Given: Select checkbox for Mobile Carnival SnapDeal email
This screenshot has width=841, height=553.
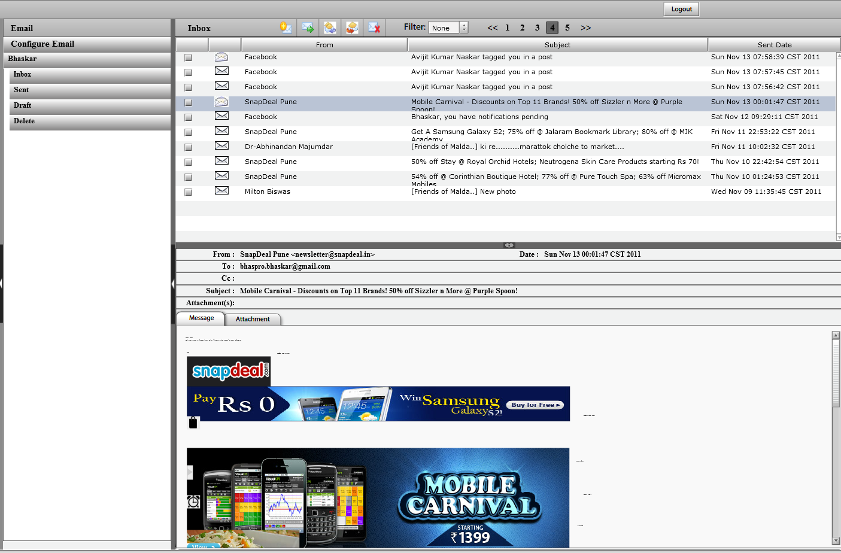Looking at the screenshot, I should 188,102.
